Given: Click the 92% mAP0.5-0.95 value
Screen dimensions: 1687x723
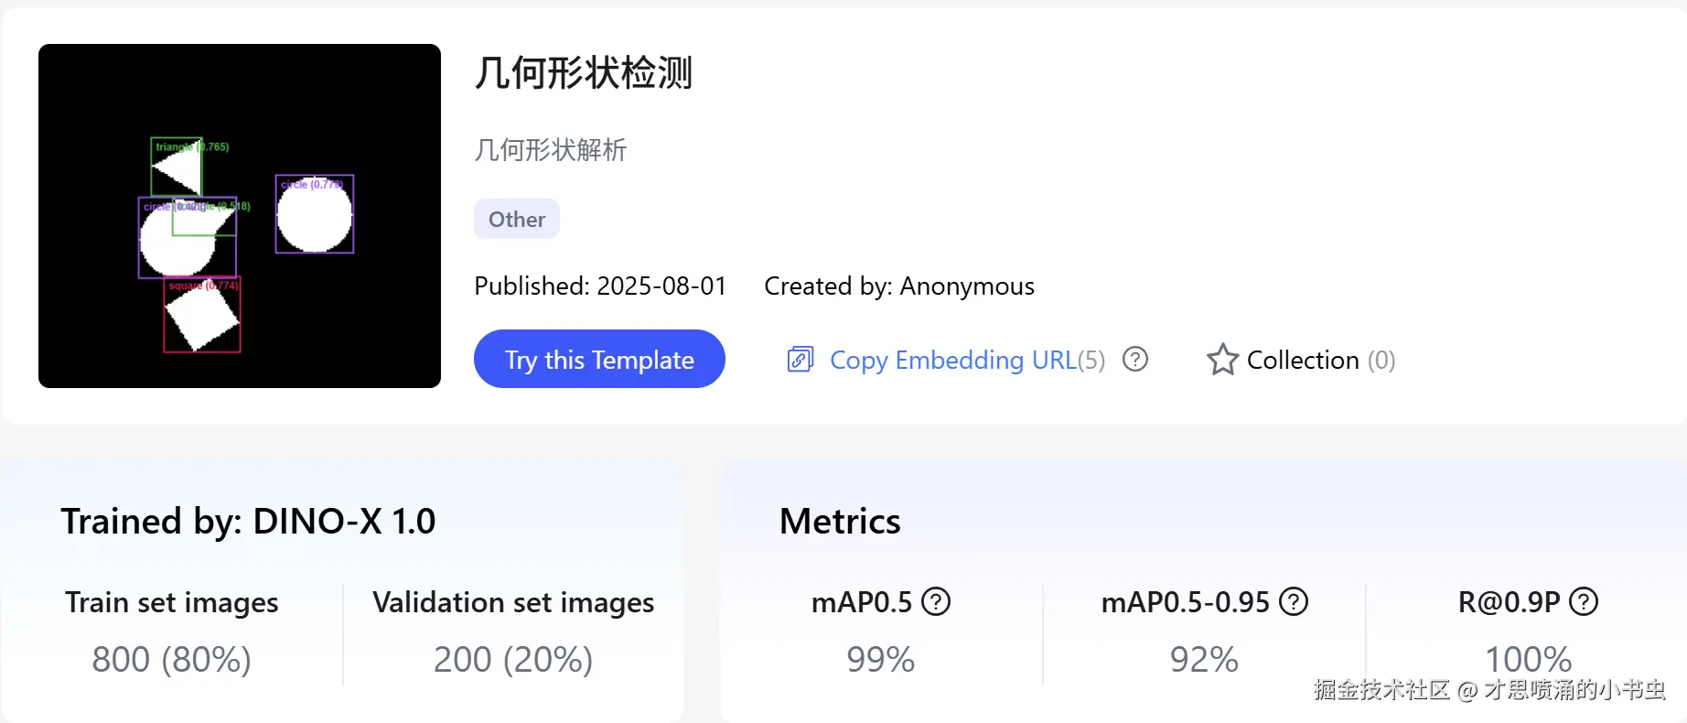Looking at the screenshot, I should [x=1204, y=659].
